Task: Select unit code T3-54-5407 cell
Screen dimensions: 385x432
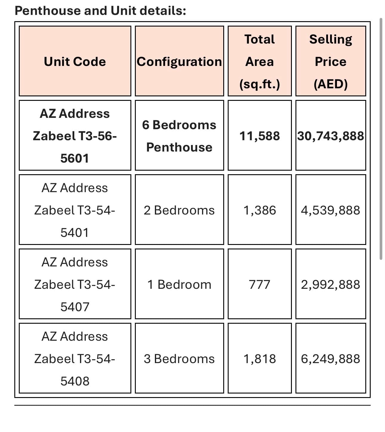Action: click(x=75, y=284)
